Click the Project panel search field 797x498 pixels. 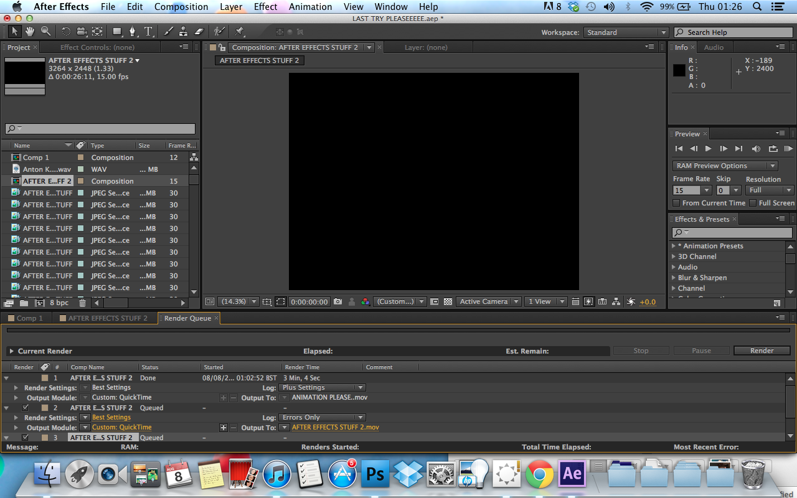coord(100,129)
